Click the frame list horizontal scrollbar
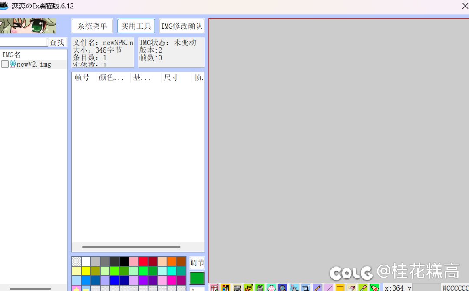469x291 pixels. tap(131, 247)
